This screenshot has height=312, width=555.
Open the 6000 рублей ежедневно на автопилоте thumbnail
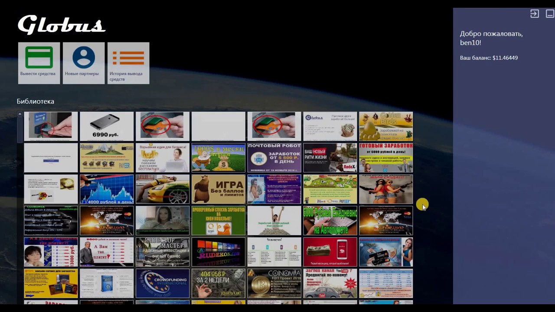point(330,221)
